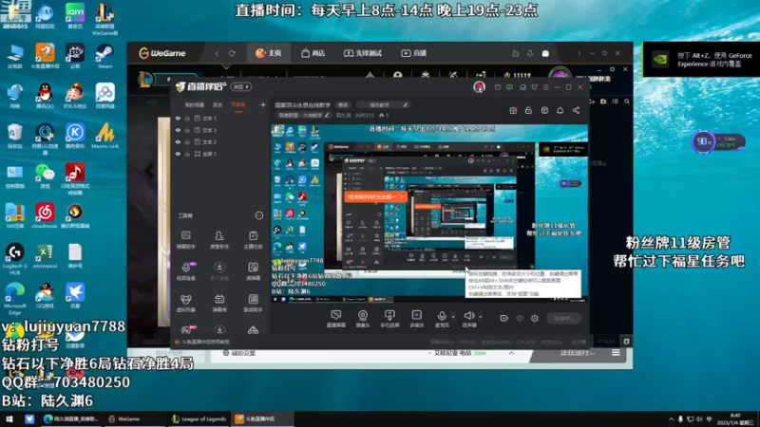Click the share icon in stream header

coord(576,110)
